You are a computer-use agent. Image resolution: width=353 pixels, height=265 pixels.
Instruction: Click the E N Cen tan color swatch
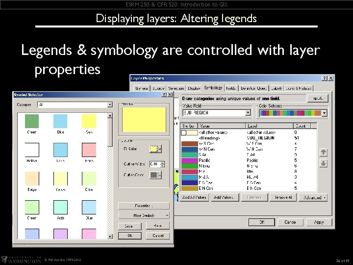[x=190, y=188]
